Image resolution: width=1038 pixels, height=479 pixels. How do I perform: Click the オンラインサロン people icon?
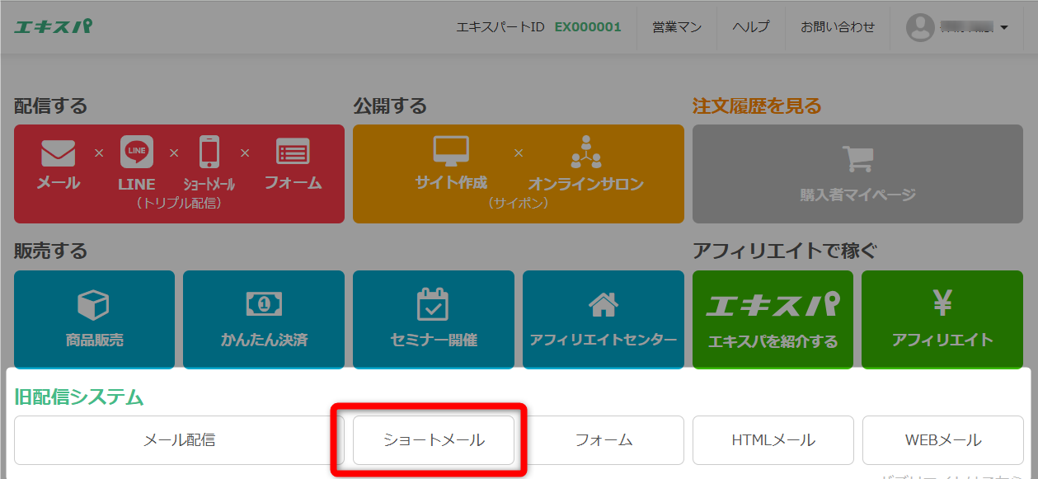tap(586, 152)
